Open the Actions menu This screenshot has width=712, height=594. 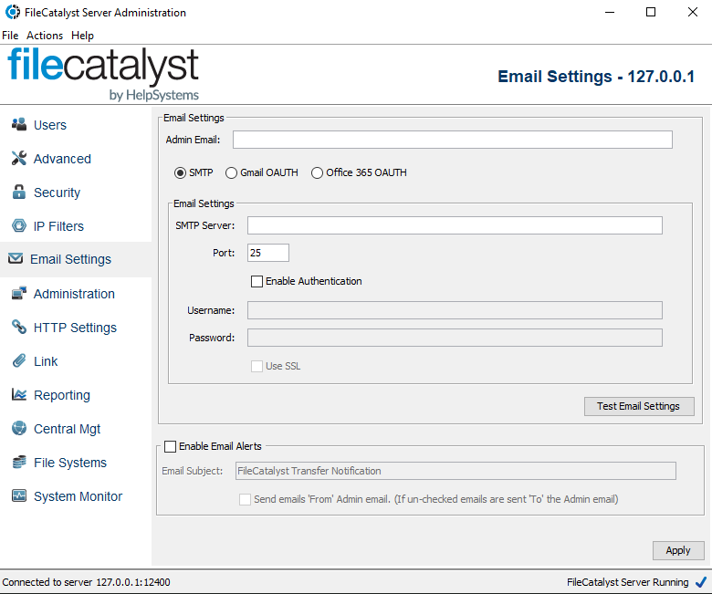point(45,36)
